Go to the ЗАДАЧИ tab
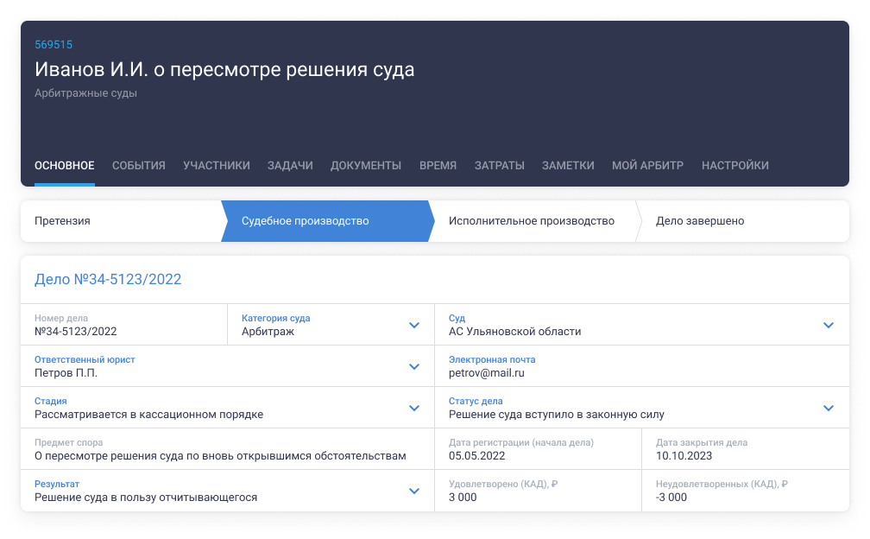 (x=290, y=166)
